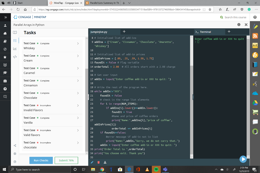
Task: Refresh the browser page
Action: click(x=18, y=10)
